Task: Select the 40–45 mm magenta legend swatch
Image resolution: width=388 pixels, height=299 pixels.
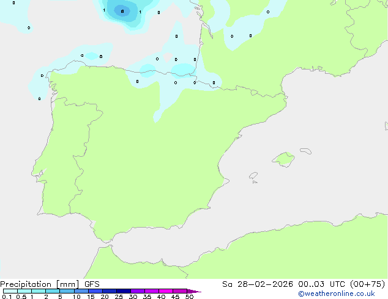Action: click(166, 291)
